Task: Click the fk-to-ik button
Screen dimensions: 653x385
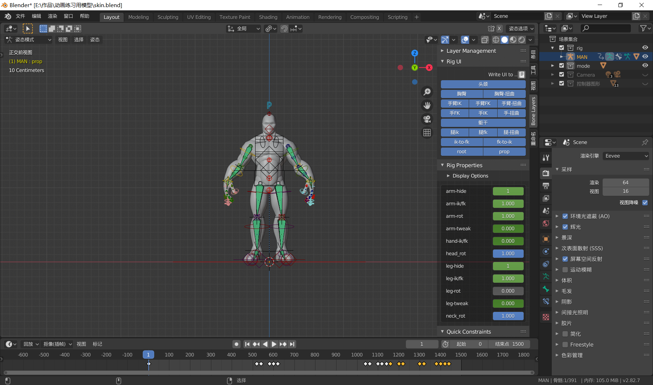Action: coord(504,142)
